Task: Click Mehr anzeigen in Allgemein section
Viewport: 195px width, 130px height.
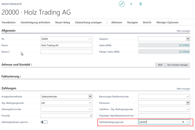Action: point(183,31)
